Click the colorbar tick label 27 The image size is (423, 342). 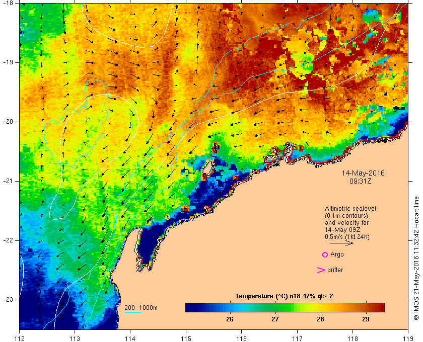275,319
